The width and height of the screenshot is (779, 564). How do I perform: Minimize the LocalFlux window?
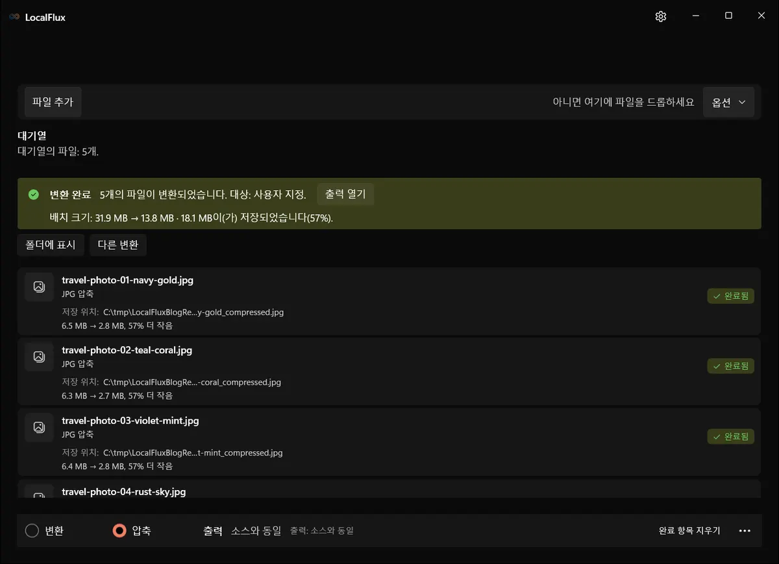[x=696, y=16]
